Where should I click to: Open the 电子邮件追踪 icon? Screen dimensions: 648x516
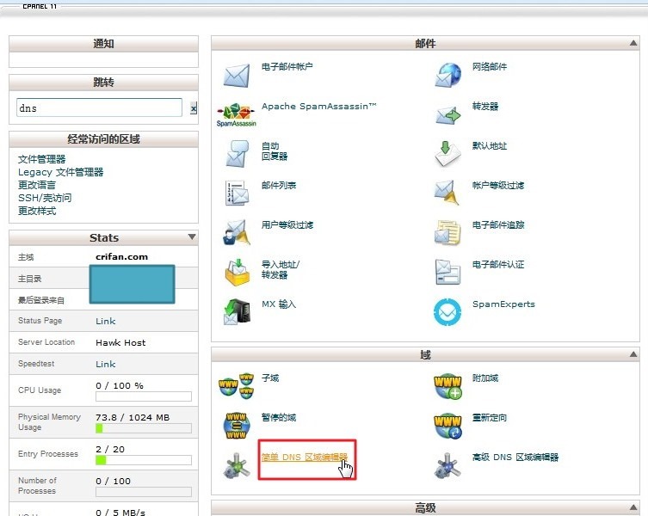point(447,232)
